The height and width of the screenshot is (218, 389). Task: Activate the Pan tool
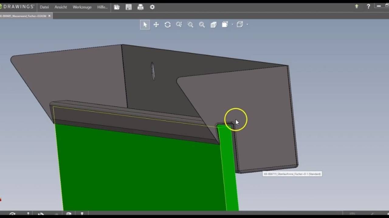(x=156, y=25)
